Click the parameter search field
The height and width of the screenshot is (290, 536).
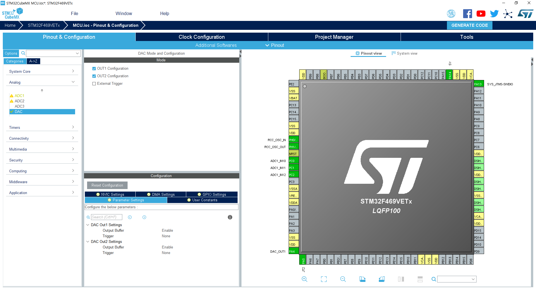click(x=107, y=217)
